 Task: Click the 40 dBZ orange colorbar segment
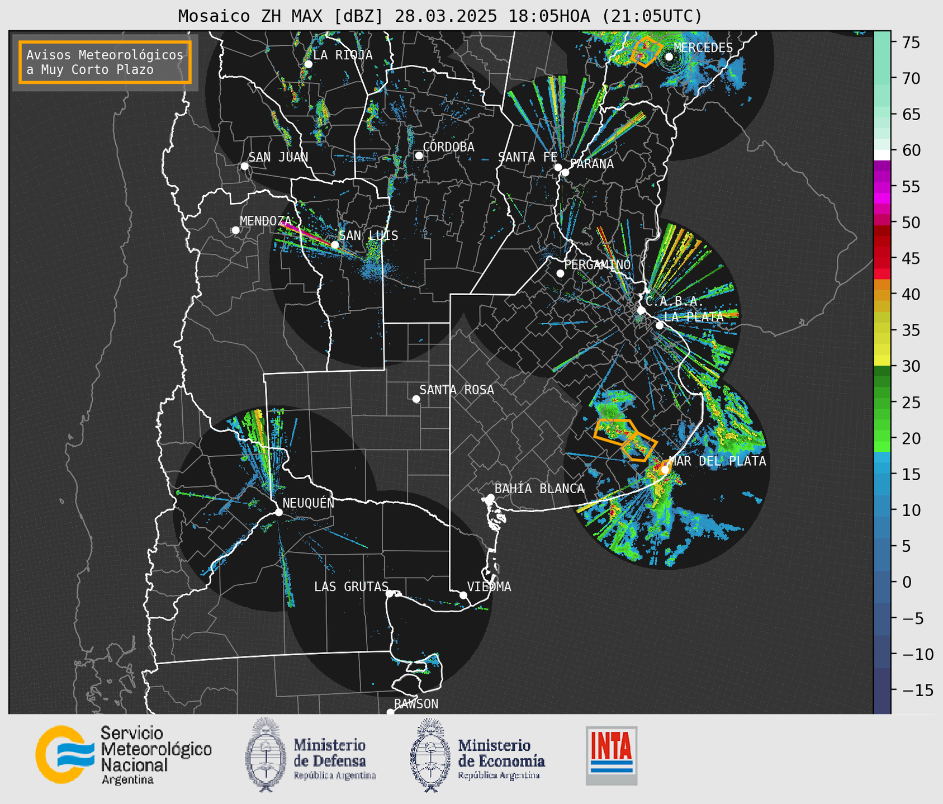pyautogui.click(x=882, y=295)
